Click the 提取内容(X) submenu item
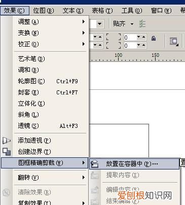 coord(134,175)
